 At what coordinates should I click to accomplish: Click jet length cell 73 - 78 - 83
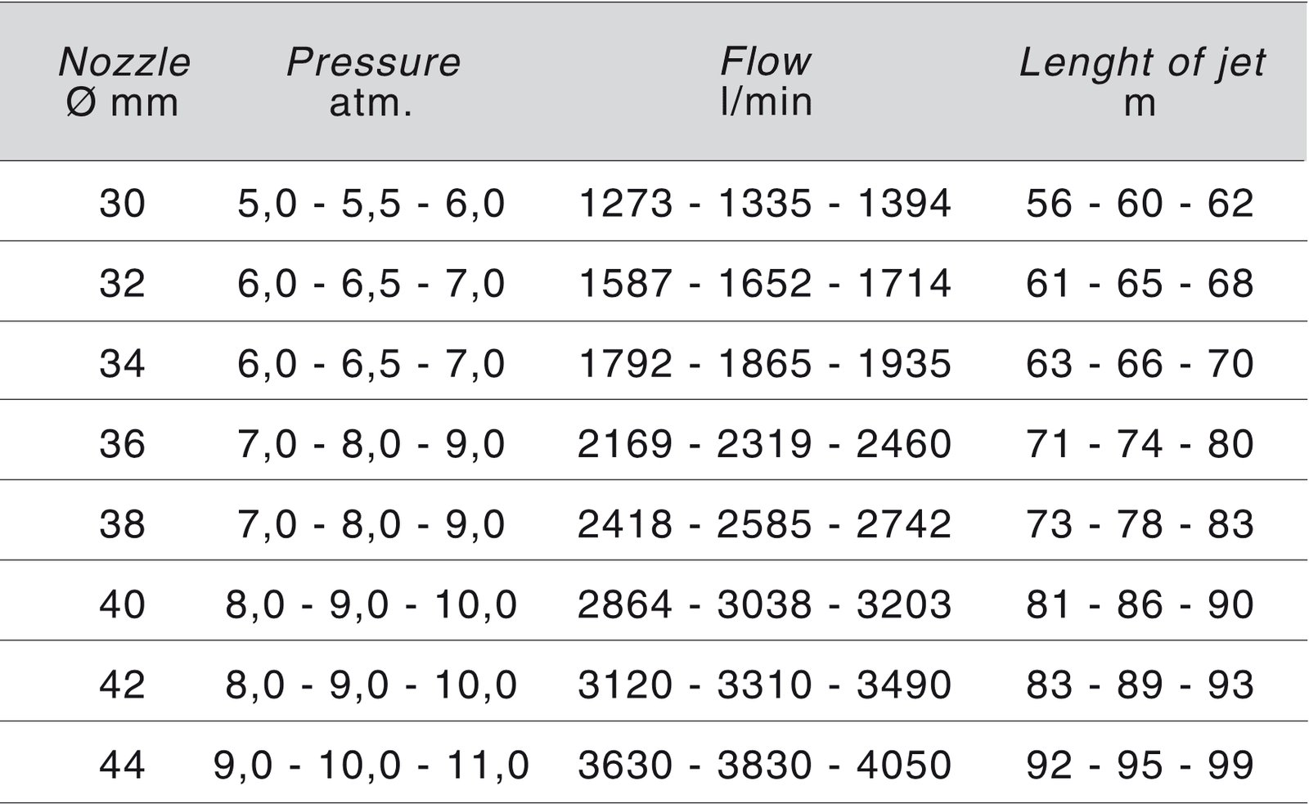tap(1140, 523)
